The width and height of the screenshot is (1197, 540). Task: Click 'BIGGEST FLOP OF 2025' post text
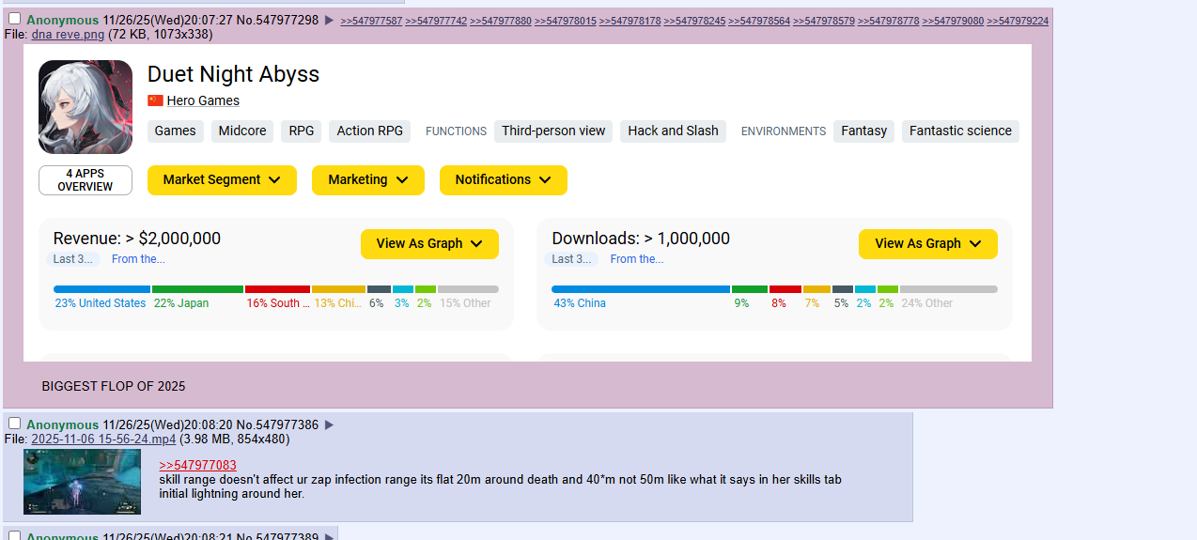click(114, 386)
